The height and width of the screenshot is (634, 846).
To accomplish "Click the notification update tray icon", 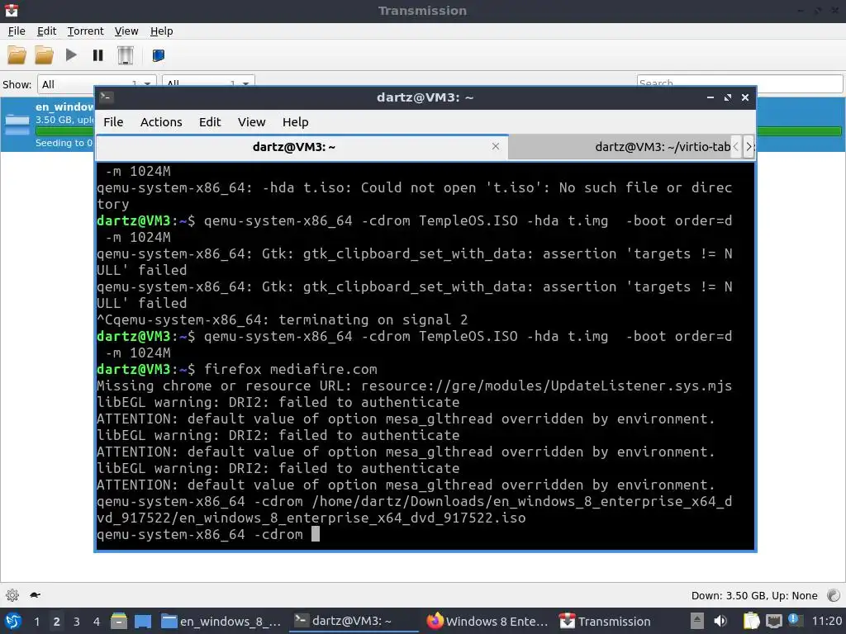I will click(794, 620).
